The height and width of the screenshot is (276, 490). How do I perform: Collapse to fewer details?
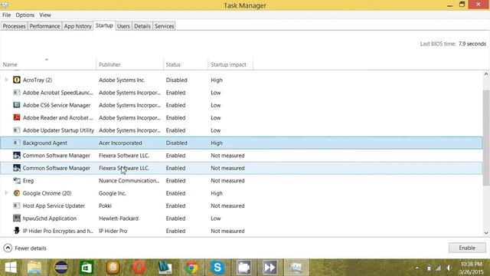coord(24,248)
